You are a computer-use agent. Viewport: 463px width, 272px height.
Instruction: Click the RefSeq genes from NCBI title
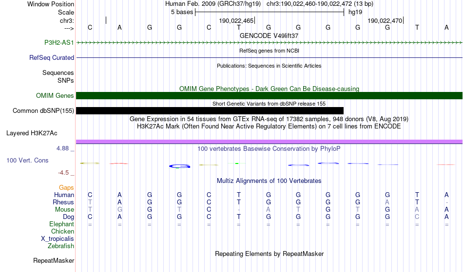(x=269, y=51)
